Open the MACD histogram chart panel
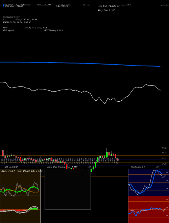 pos(20,209)
